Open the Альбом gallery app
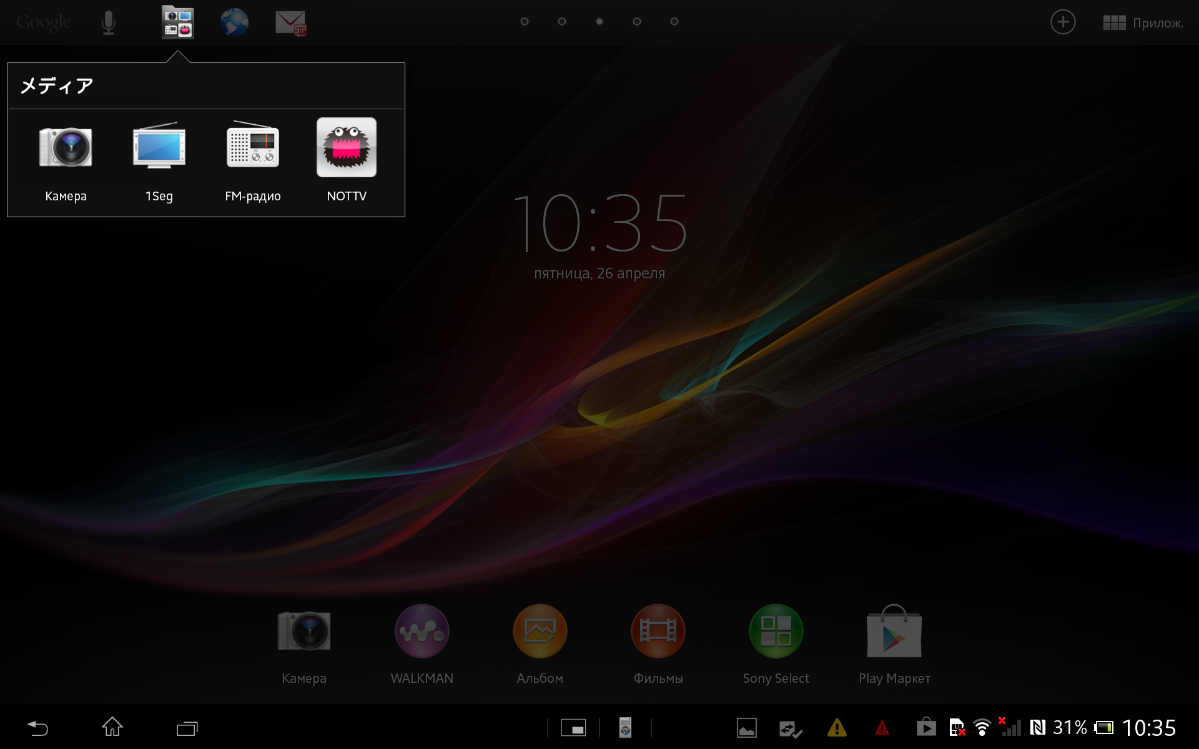This screenshot has width=1199, height=749. (x=540, y=632)
